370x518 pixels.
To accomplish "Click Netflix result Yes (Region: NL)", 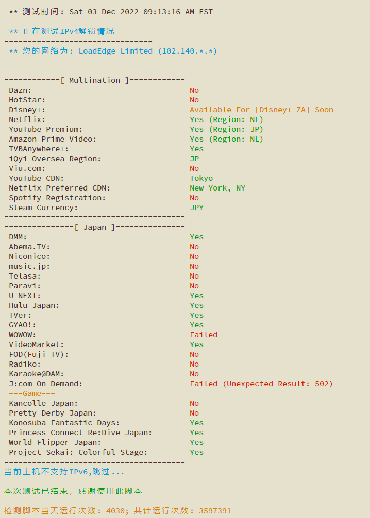I will pos(227,119).
